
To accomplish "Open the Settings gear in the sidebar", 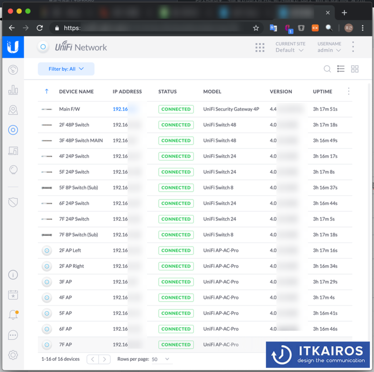I will click(x=13, y=355).
